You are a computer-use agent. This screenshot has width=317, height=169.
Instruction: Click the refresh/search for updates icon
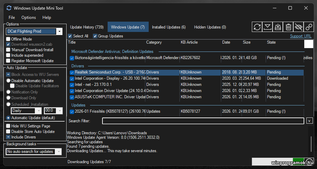point(257,27)
